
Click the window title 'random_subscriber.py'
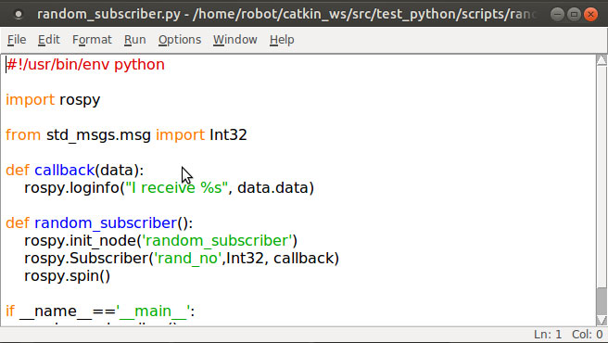coord(108,14)
